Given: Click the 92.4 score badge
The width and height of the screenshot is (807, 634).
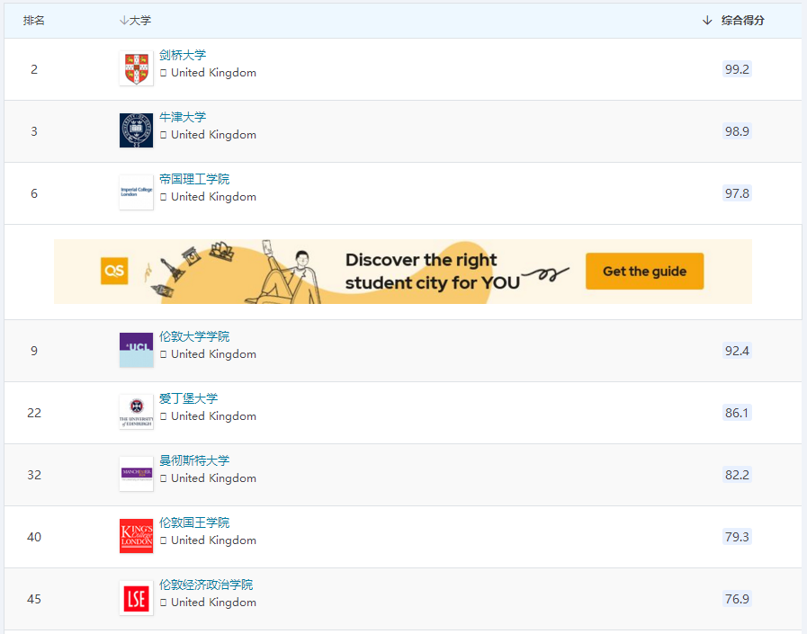Looking at the screenshot, I should click(x=737, y=351).
